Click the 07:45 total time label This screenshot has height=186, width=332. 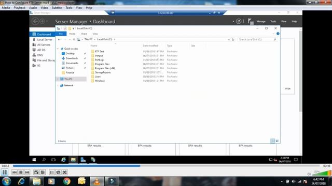326,166
